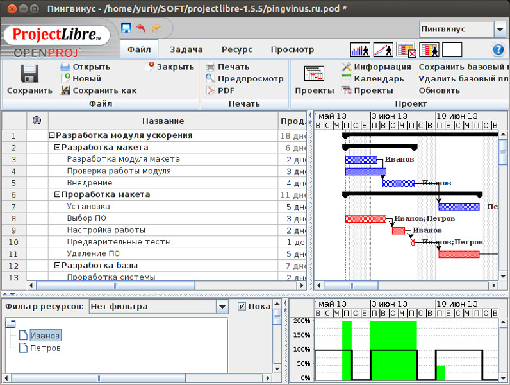The image size is (510, 385).
Task: Toggle the Пока checkbox in resource filter
Action: click(x=242, y=306)
